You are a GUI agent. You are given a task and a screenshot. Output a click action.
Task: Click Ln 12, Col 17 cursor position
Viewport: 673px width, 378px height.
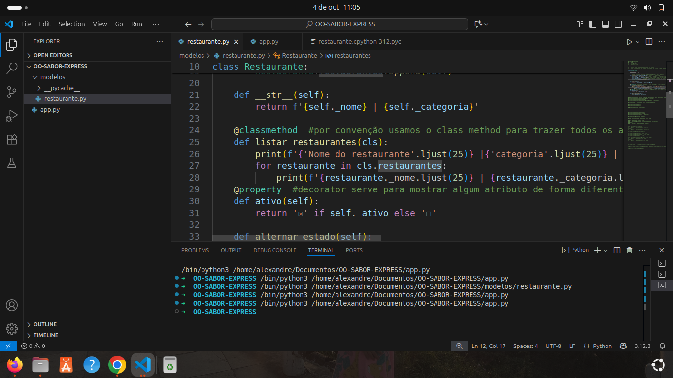click(x=488, y=346)
